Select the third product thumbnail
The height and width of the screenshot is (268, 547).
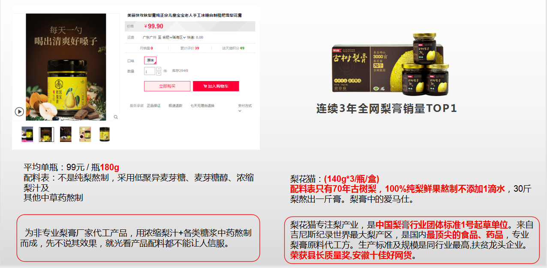(66, 134)
